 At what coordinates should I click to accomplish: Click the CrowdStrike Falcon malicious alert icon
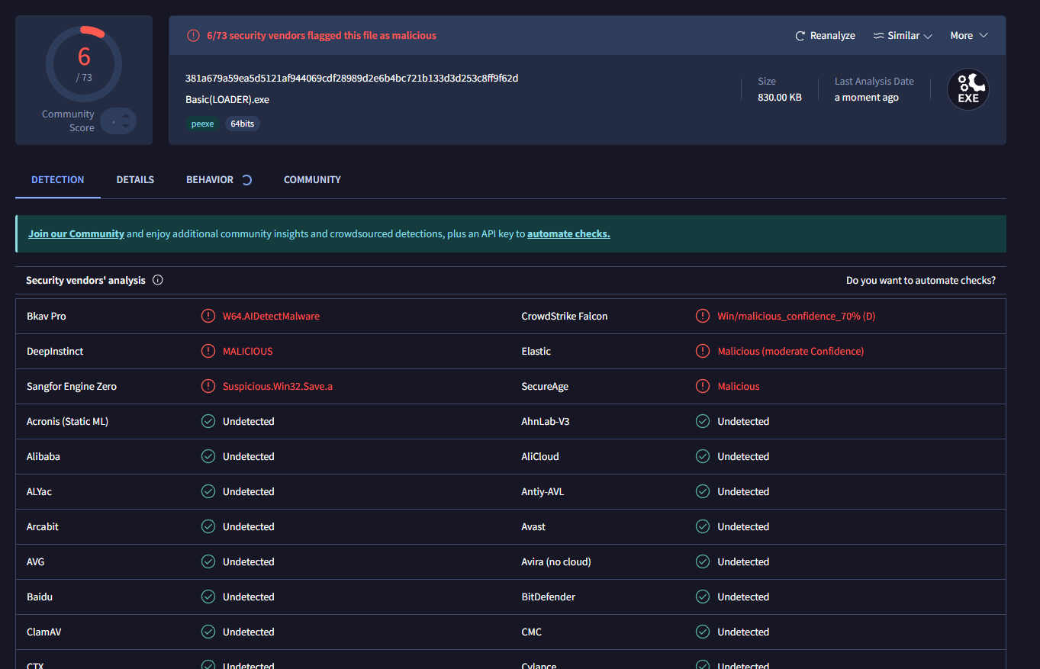pyautogui.click(x=702, y=316)
